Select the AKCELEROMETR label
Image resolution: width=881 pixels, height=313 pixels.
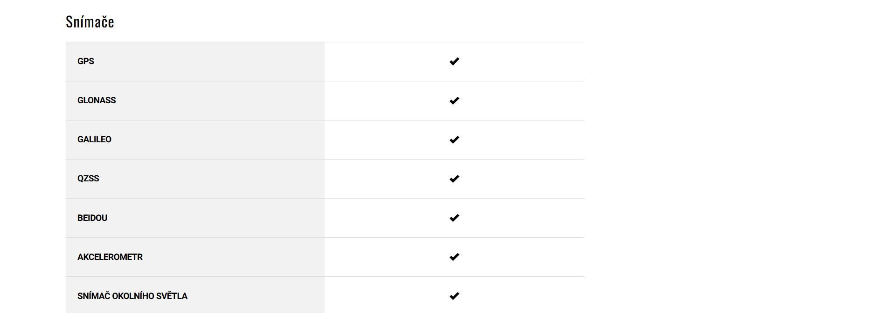click(110, 257)
